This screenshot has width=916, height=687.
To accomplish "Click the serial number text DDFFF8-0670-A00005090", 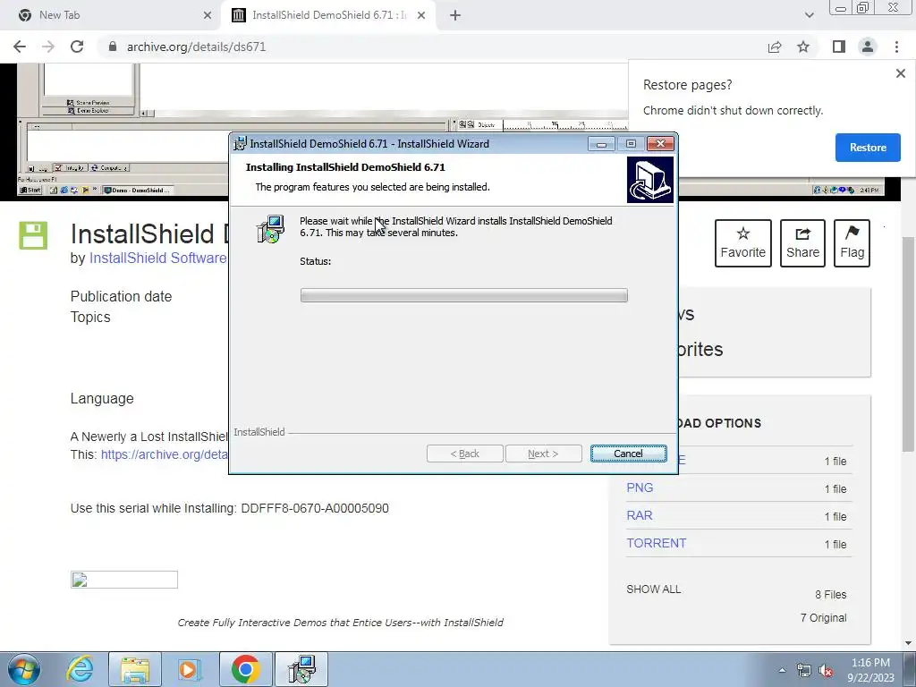I will pyautogui.click(x=315, y=508).
